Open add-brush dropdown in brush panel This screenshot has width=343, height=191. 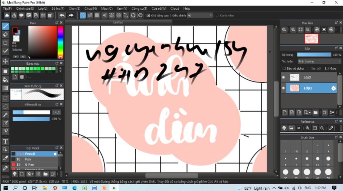(32, 174)
